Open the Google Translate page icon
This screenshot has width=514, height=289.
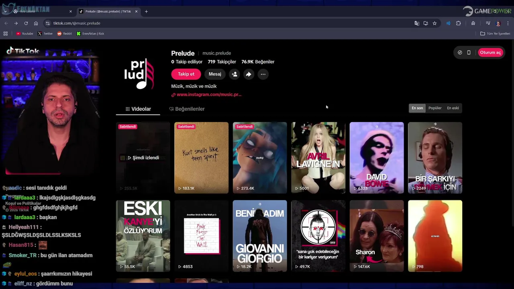417,23
